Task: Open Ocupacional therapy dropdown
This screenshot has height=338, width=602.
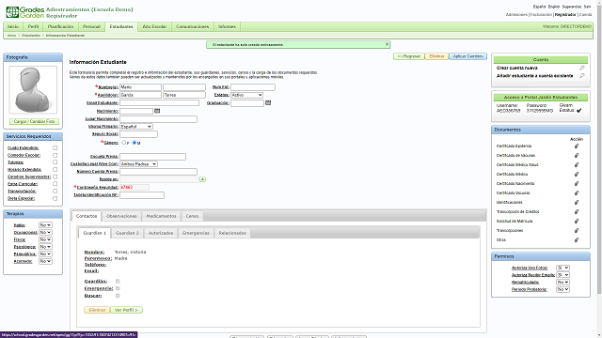Action: [x=45, y=233]
